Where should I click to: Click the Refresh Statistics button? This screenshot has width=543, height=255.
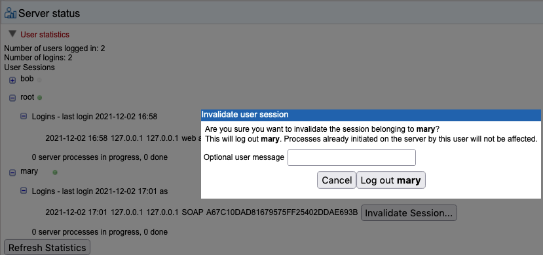click(47, 248)
